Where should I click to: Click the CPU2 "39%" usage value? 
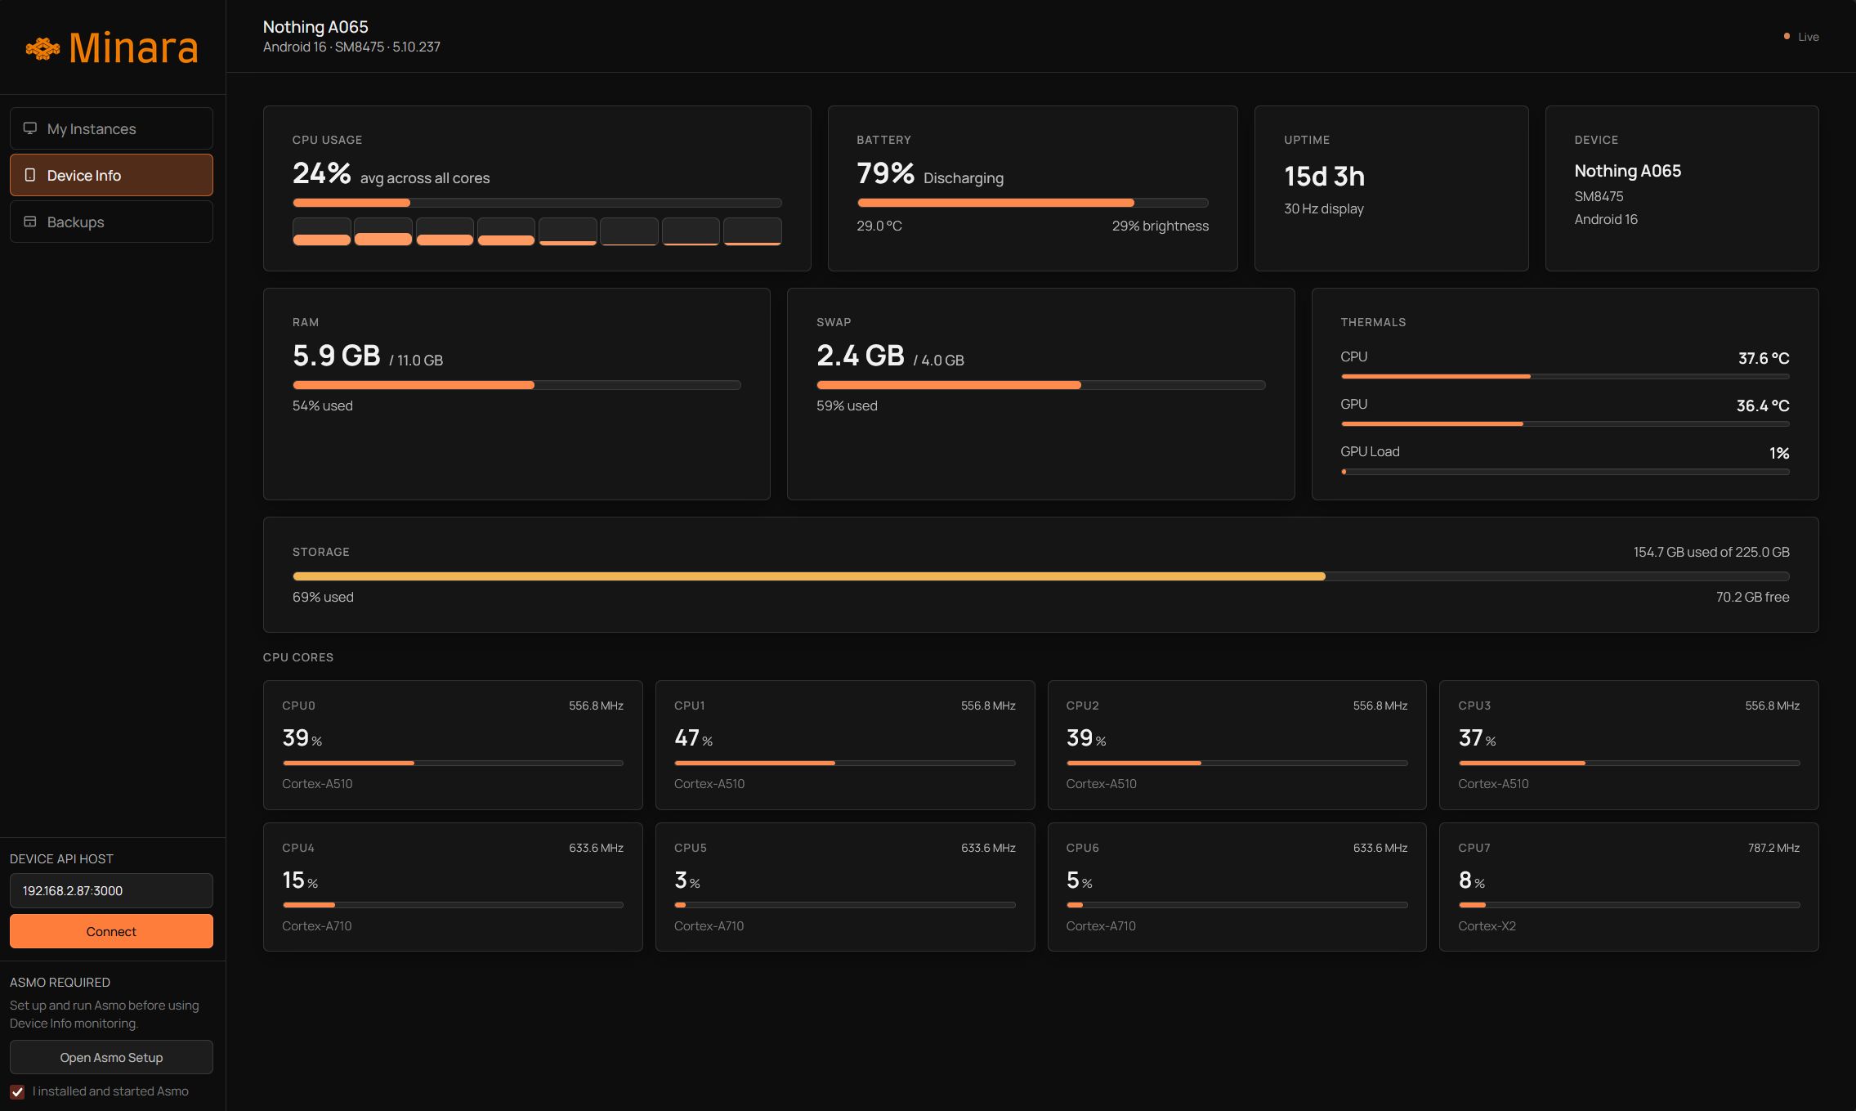(1086, 738)
